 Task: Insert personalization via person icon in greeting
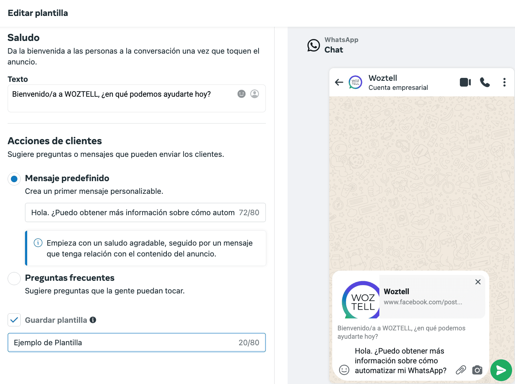255,94
